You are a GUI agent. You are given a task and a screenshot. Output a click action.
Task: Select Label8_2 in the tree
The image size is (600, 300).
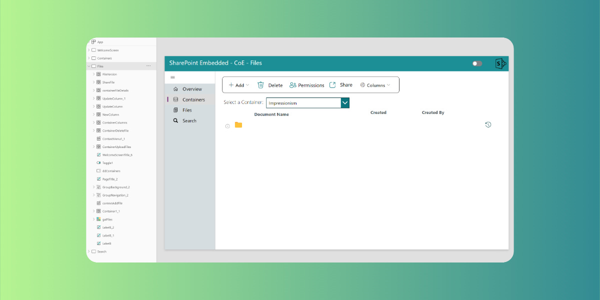point(108,227)
